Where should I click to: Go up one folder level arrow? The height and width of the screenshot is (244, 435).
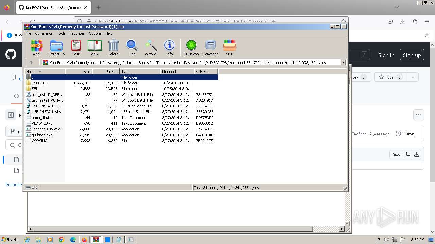click(31, 62)
